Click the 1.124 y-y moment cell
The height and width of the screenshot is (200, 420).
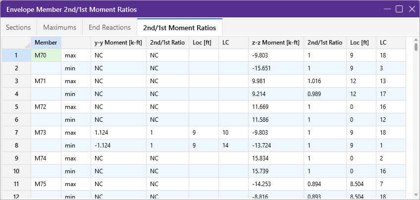(x=118, y=133)
